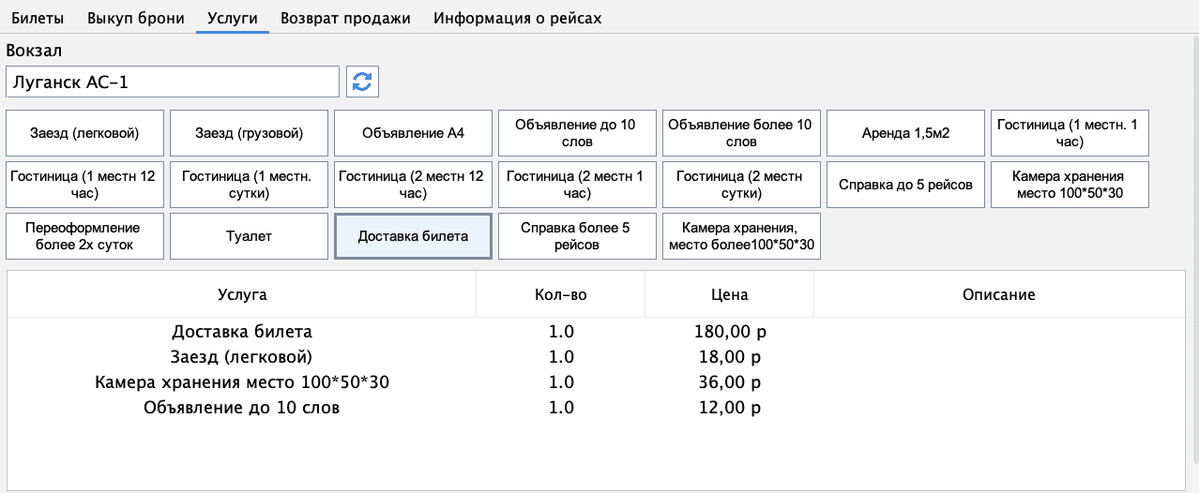Viewport: 1199px width, 493px height.
Task: Select Справка до 5 рейсов button
Action: pos(905,185)
